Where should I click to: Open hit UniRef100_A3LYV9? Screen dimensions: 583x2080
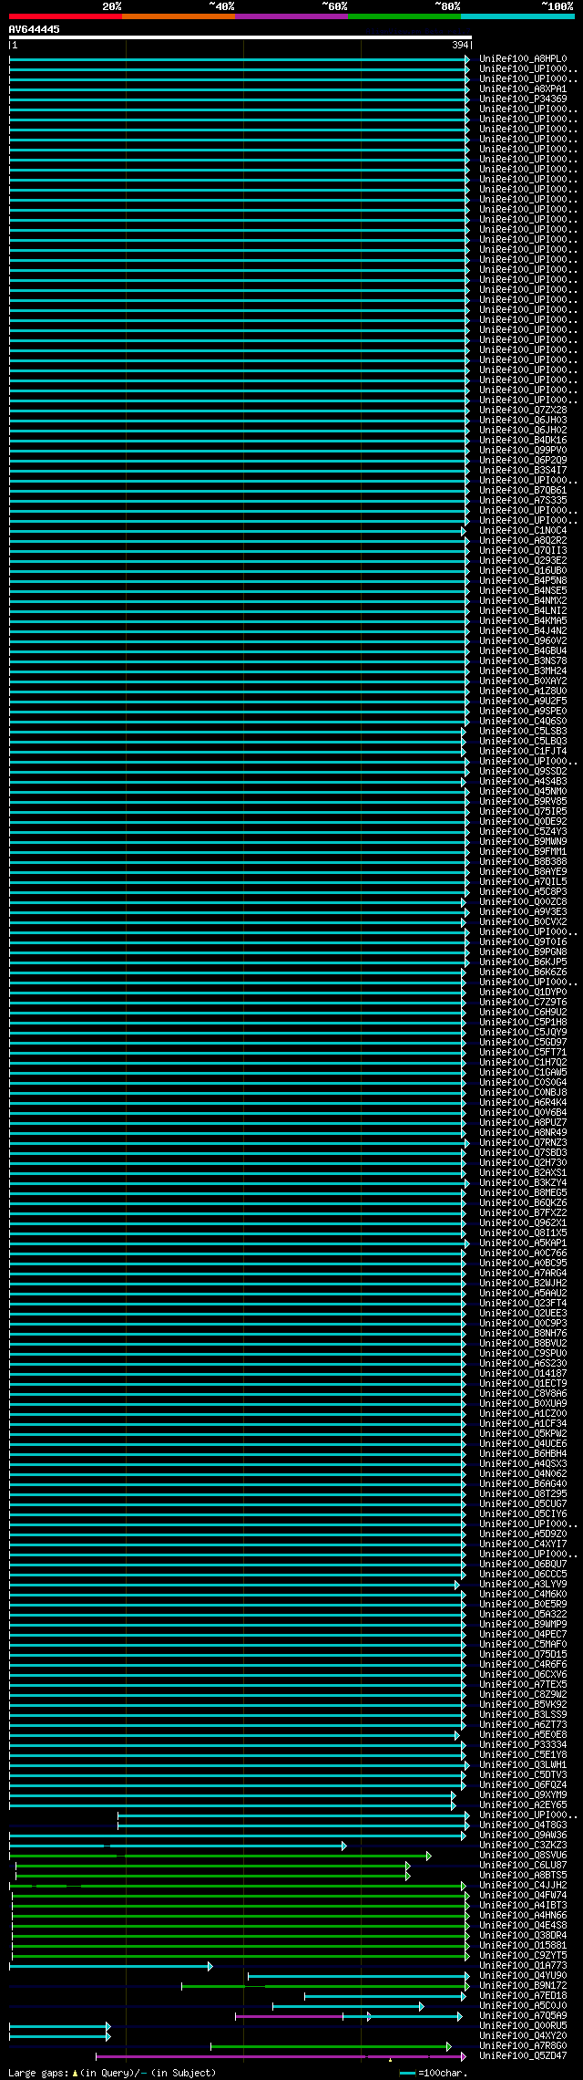tap(523, 1585)
